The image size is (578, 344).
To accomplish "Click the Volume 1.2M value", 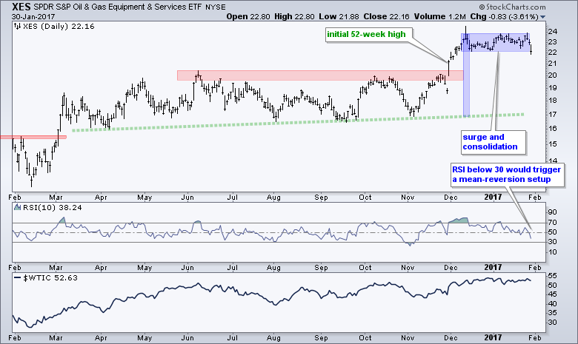I will [439, 16].
